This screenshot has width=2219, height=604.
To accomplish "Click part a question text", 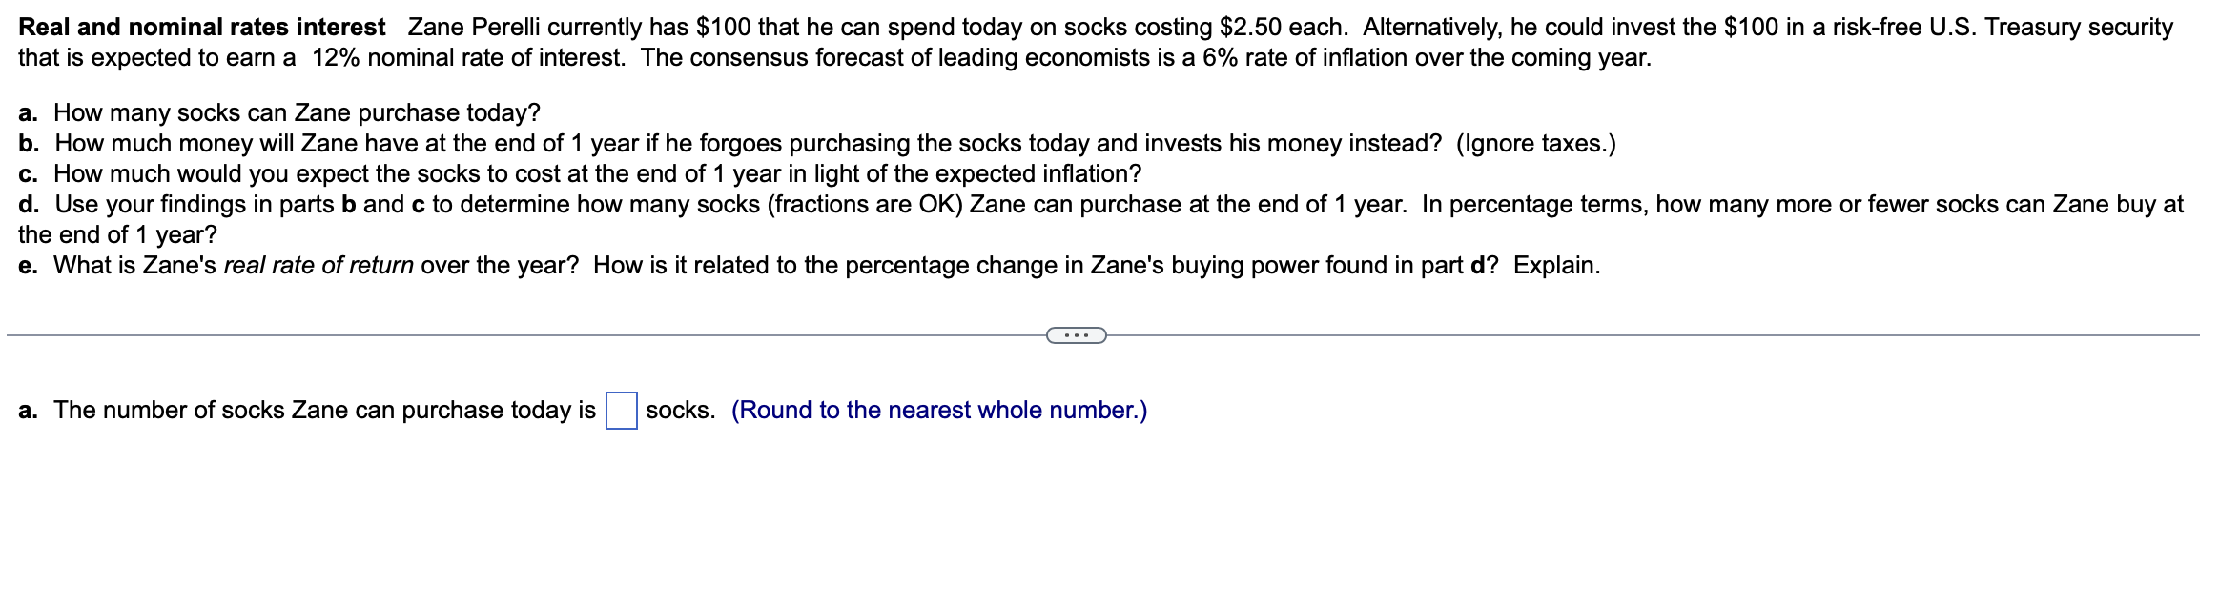I will tap(277, 112).
